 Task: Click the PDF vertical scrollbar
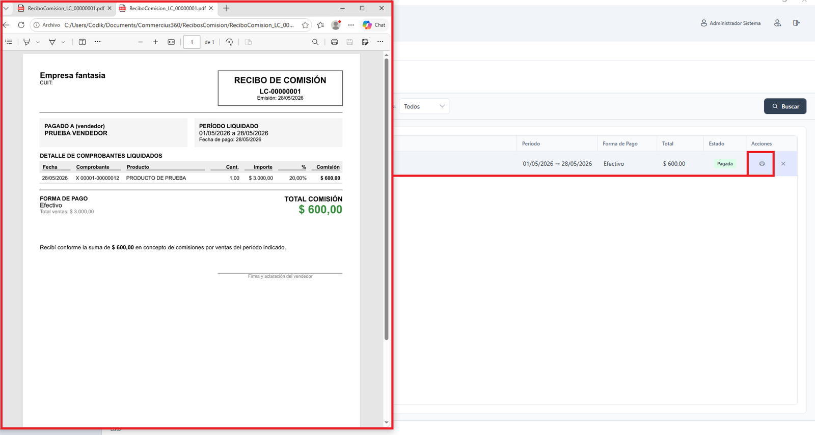click(x=386, y=199)
